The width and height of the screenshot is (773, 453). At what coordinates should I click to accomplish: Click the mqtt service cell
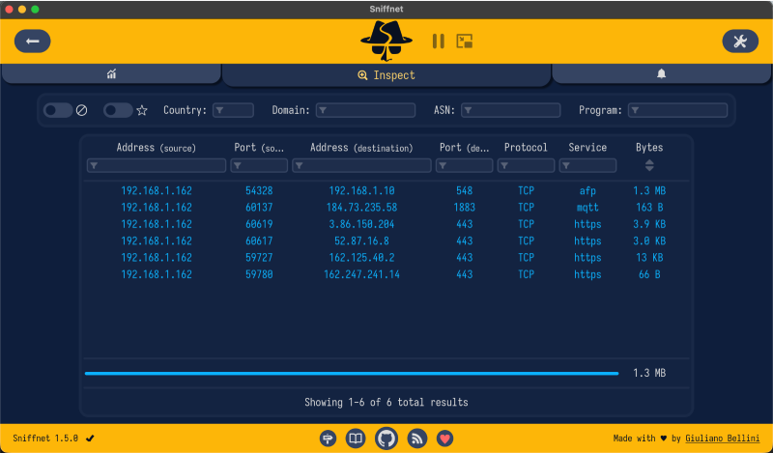pyautogui.click(x=587, y=208)
